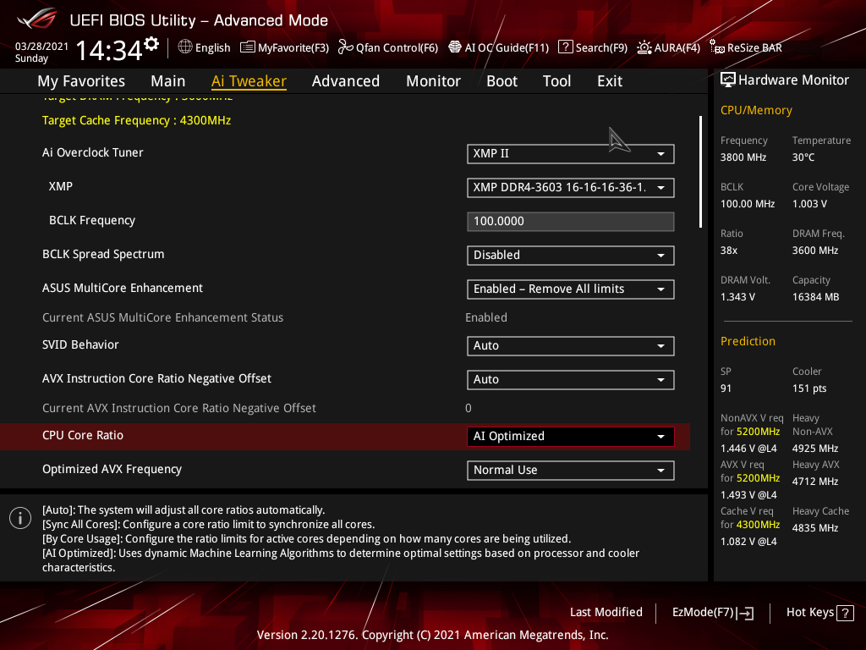This screenshot has width=866, height=650.
Task: Open Hot Keys help
Action: click(820, 613)
